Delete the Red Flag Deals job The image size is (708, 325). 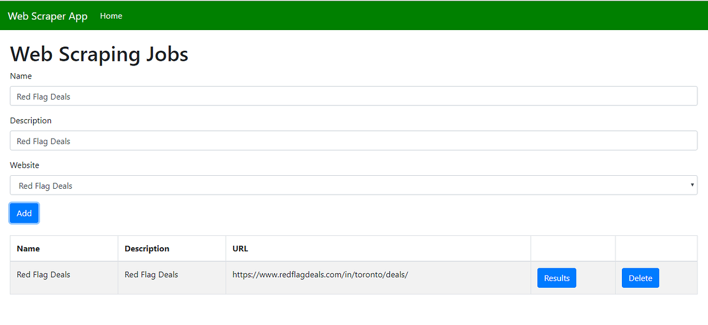[x=640, y=278]
